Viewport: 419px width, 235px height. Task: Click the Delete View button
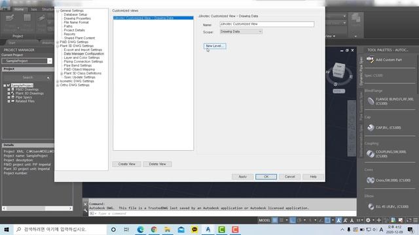pyautogui.click(x=157, y=164)
